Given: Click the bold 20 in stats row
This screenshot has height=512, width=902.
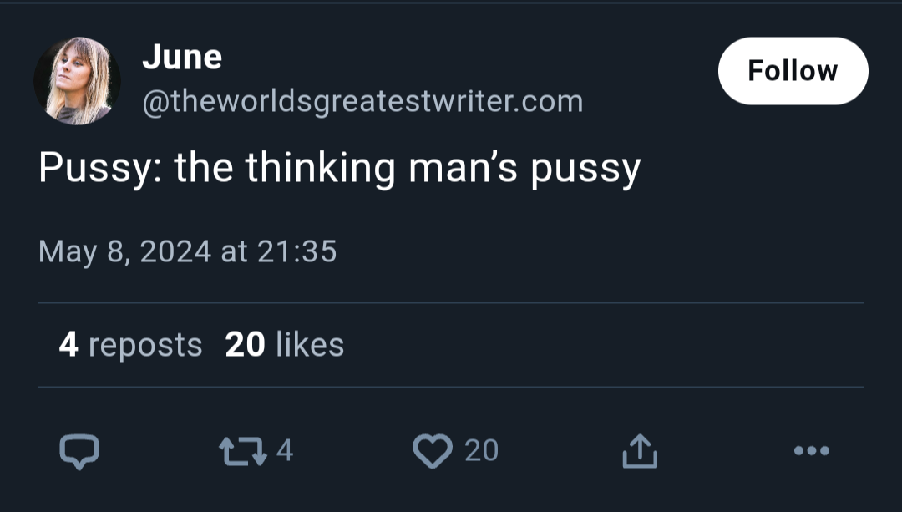Looking at the screenshot, I should tap(245, 345).
